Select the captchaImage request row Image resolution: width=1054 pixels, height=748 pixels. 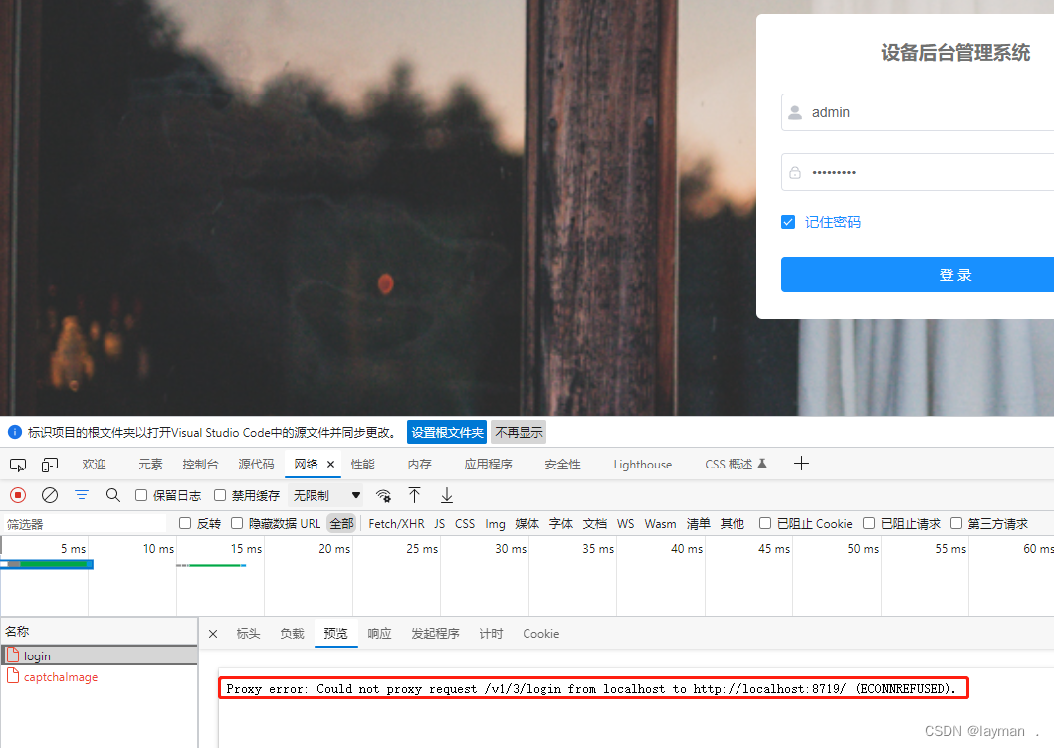[x=100, y=676]
